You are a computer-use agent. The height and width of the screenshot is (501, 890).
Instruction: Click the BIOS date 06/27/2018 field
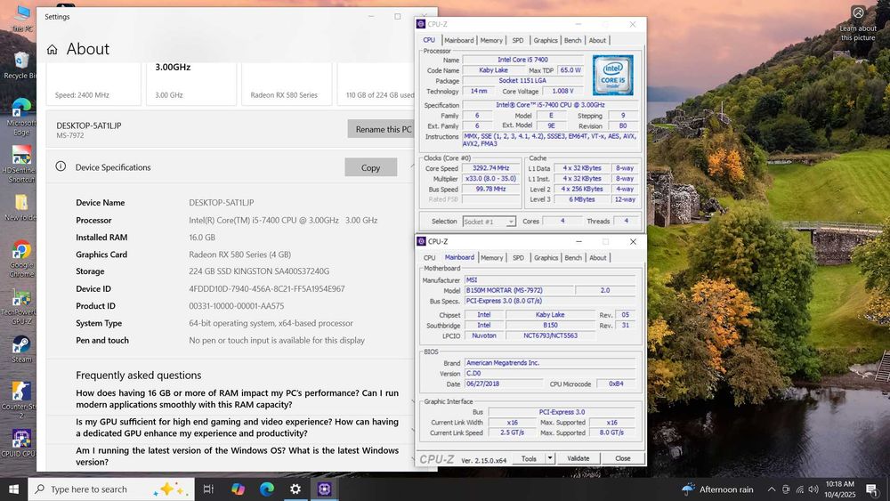503,384
